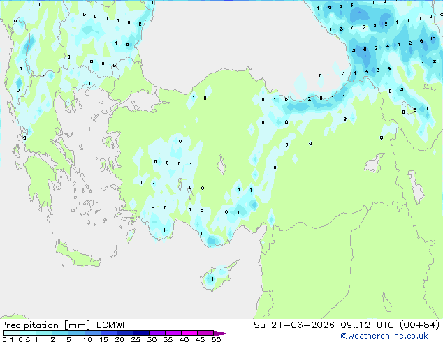Click the '25' legend scale label
This screenshot has width=443, height=342.
(136, 339)
